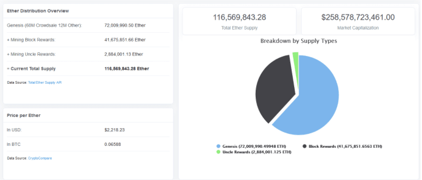Toggle the Block Rewards legend dark dot

(x=304, y=146)
